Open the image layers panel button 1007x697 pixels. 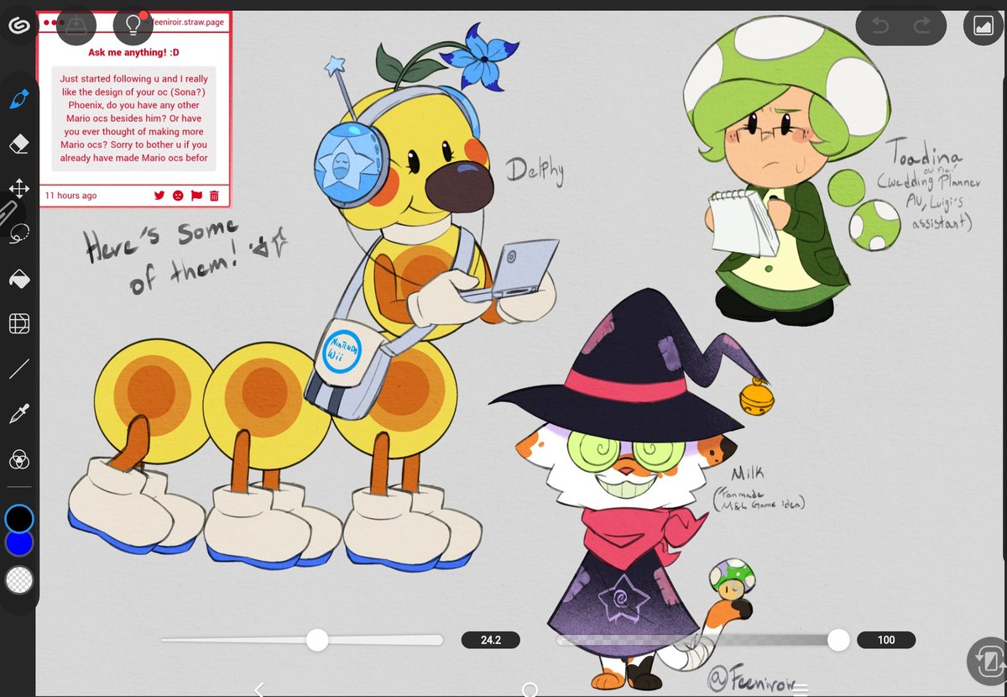tap(983, 27)
